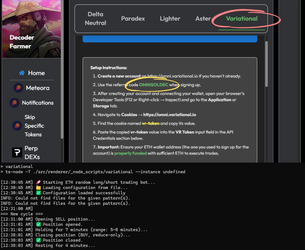Click the Meteora logo icon
The width and height of the screenshot is (305, 250).
pos(18,88)
